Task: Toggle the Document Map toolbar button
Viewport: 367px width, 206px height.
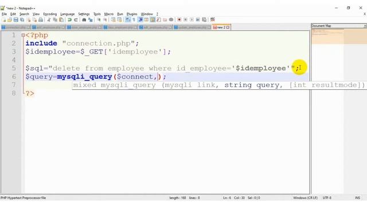Action: pyautogui.click(x=153, y=20)
